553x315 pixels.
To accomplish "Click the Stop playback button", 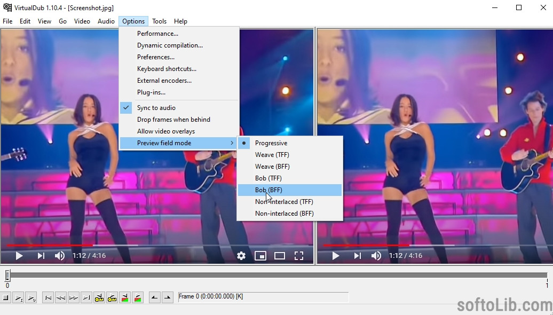I will pyautogui.click(x=6, y=298).
